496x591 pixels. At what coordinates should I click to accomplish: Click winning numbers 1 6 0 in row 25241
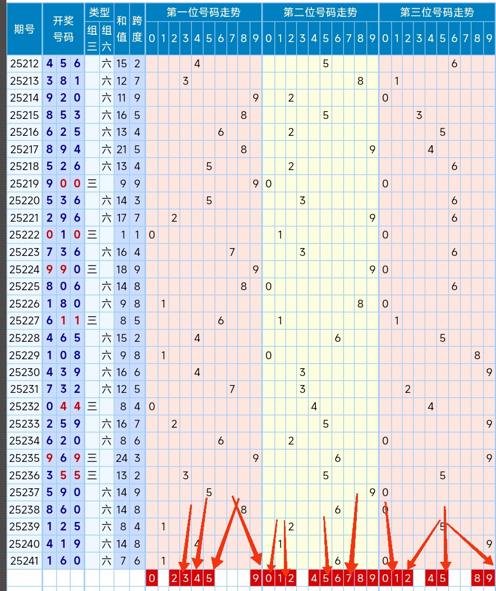coord(63,561)
